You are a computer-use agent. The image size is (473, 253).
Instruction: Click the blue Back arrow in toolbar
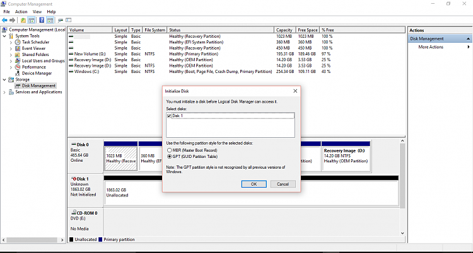[4, 20]
